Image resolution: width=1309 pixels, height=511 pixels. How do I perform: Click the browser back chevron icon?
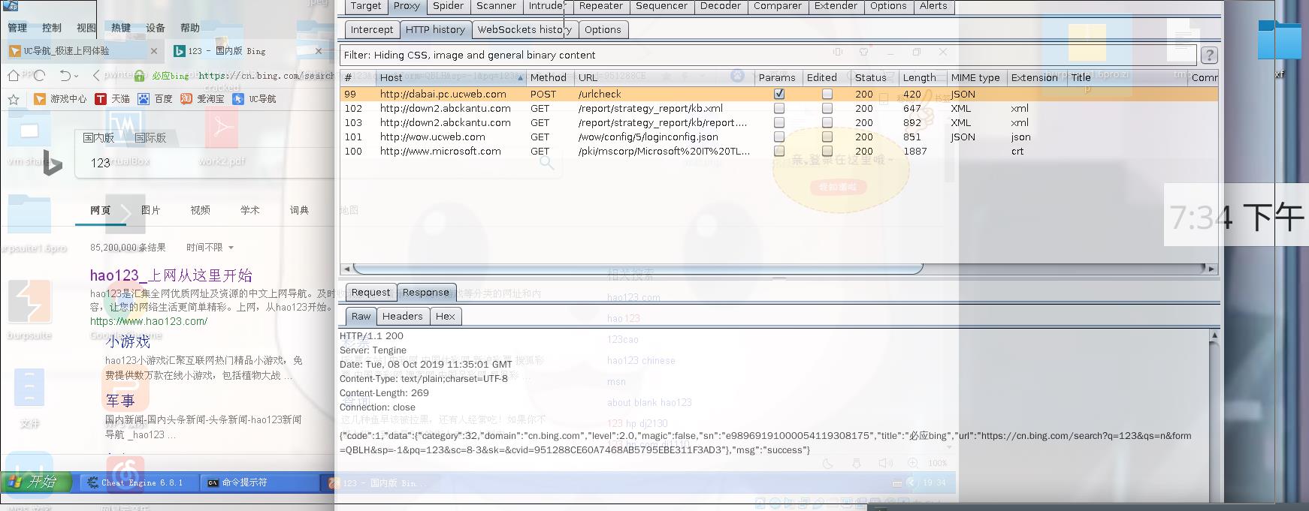(x=96, y=75)
